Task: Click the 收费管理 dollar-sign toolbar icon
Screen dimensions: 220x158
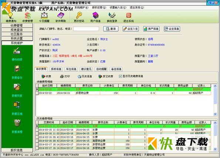Action: 27,17
